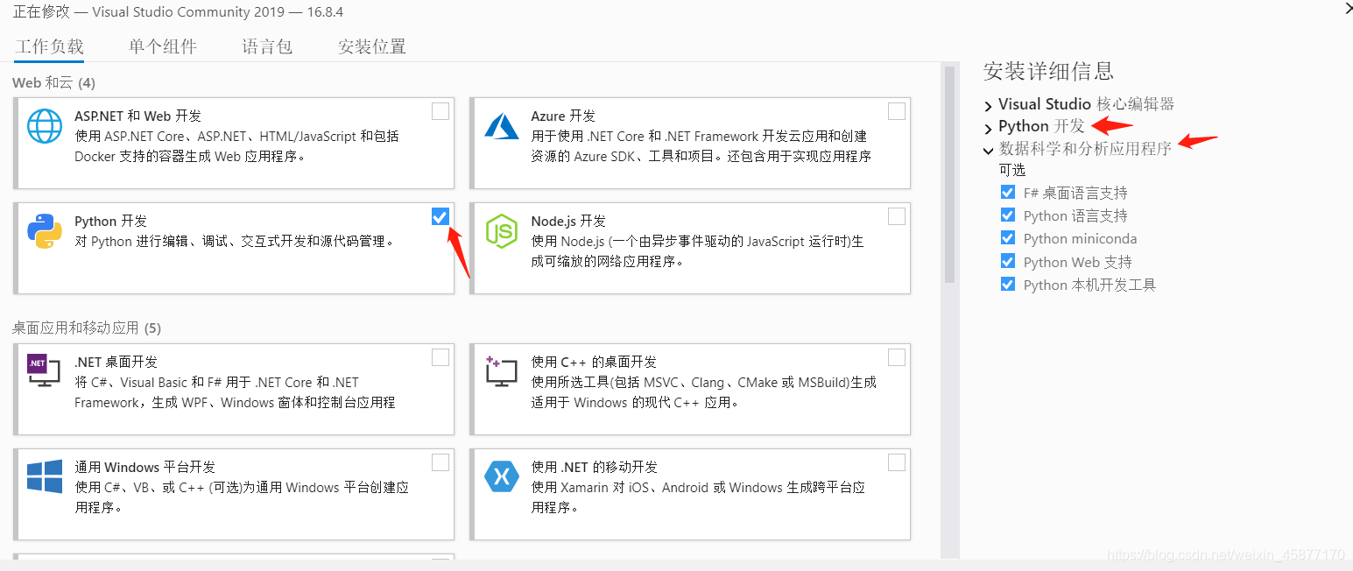Click the ASP.NET globe icon
The image size is (1353, 571).
coord(45,126)
